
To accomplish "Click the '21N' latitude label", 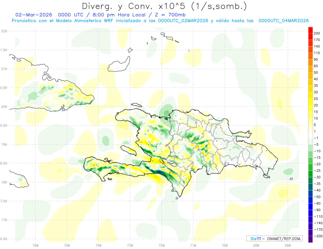I will pos(4,69).
